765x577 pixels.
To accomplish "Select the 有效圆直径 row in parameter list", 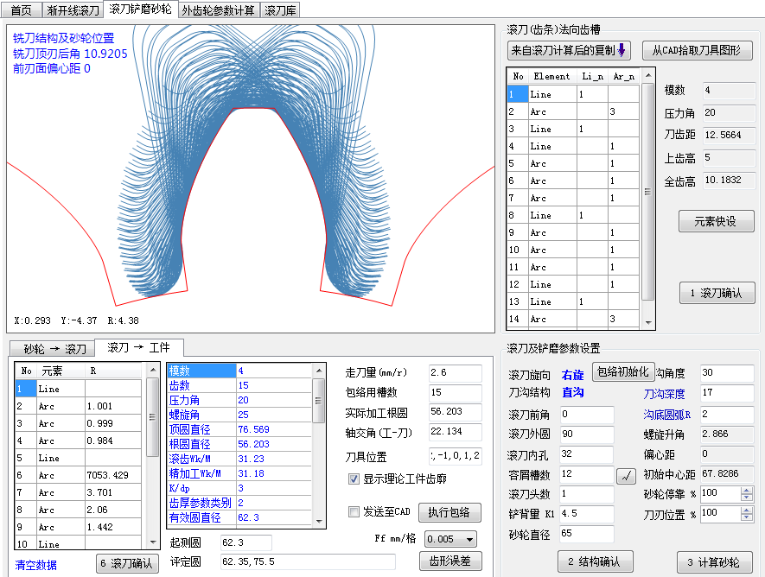I will click(x=239, y=517).
